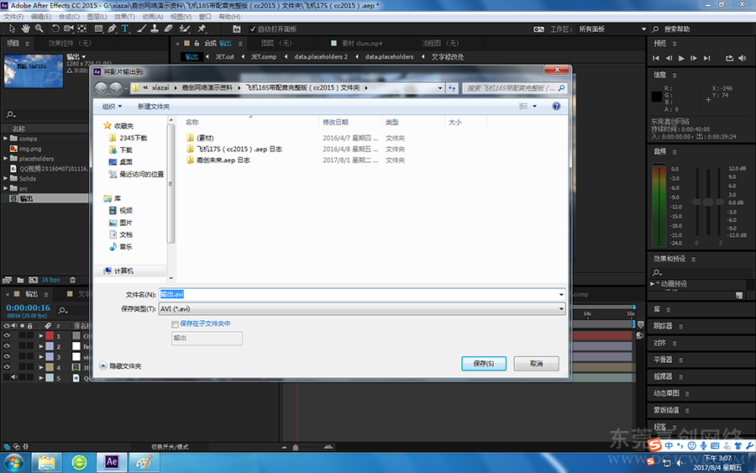Select the Rectangle shape tool
This screenshot has width=756, height=473.
click(x=98, y=29)
